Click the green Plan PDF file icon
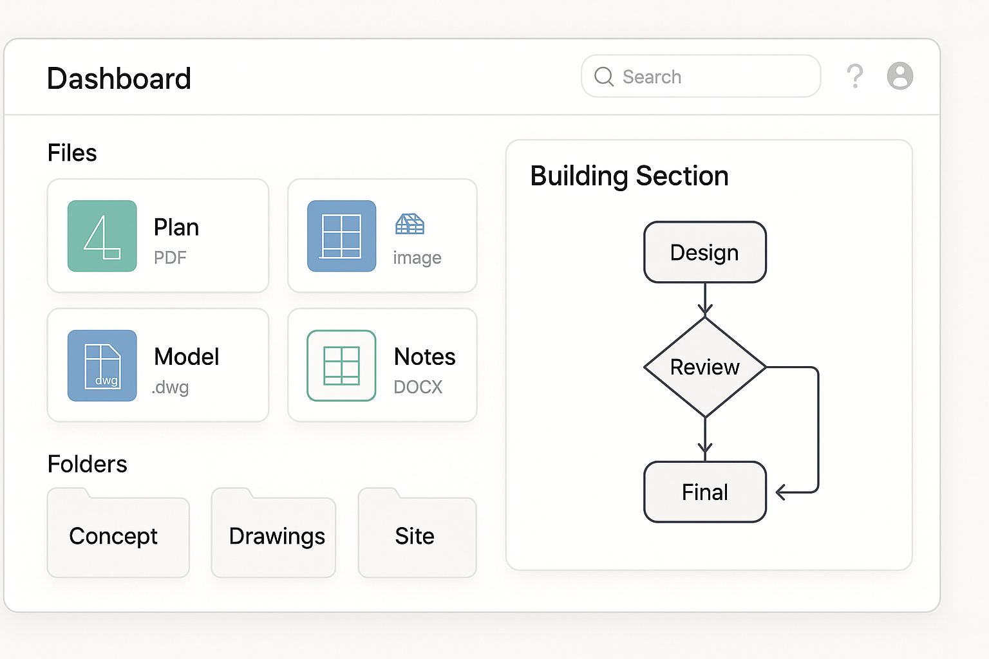989x659 pixels. [102, 236]
